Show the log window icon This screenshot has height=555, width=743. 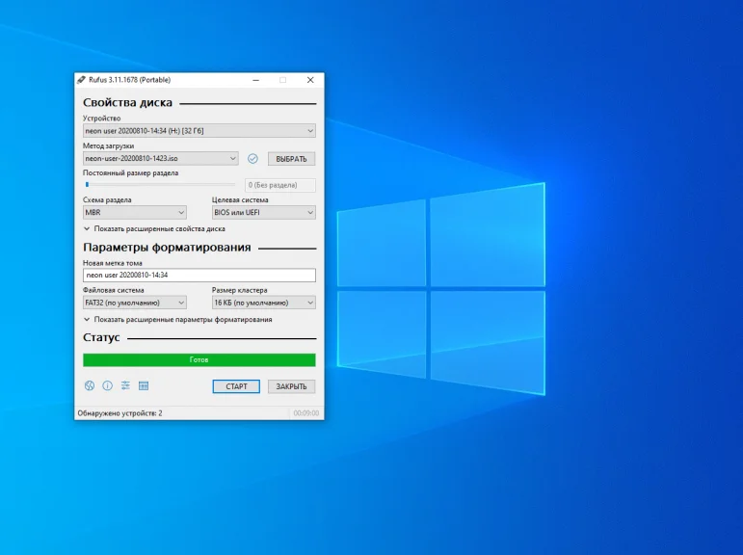coord(144,385)
